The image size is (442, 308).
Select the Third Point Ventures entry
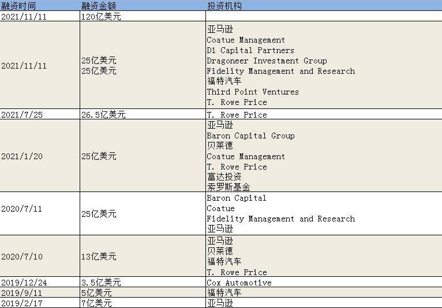pyautogui.click(x=253, y=92)
